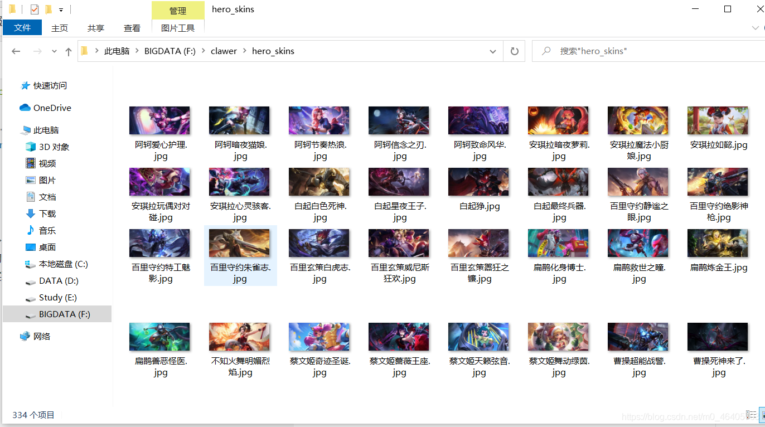Select the 阿轲爱心护理.jpg thumbnail

(159, 120)
